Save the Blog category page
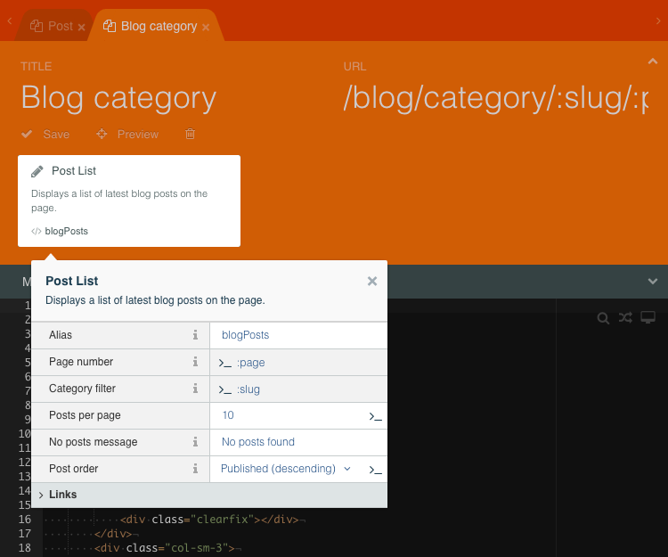 coord(46,135)
